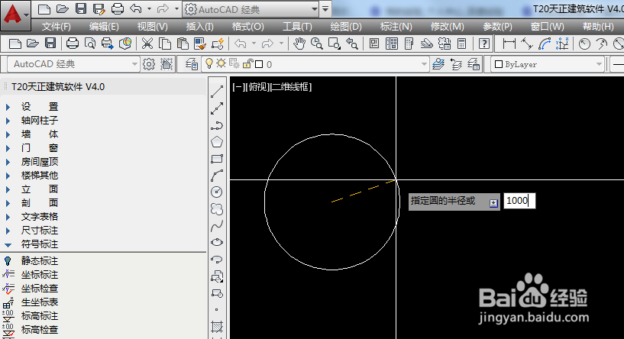Select the Line tool in draw toolbar

217,92
